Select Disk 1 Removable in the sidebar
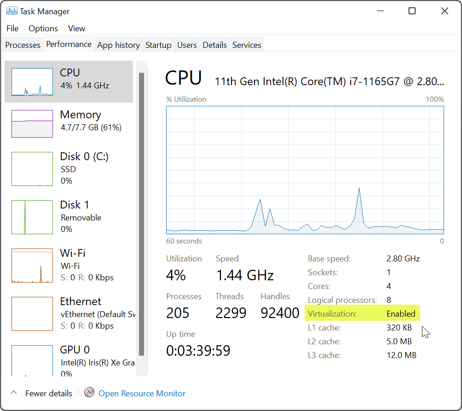Viewport: 462px width, 411px height. coord(69,217)
